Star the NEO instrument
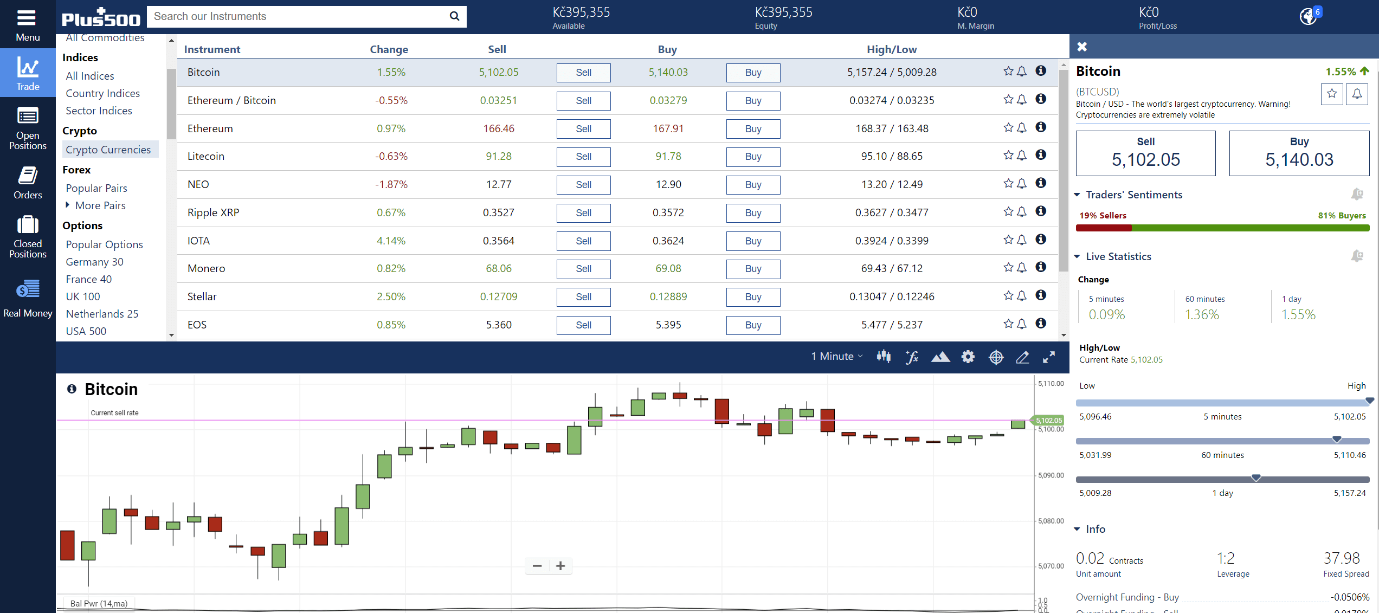Screen dimensions: 1379x613 pyautogui.click(x=1008, y=183)
